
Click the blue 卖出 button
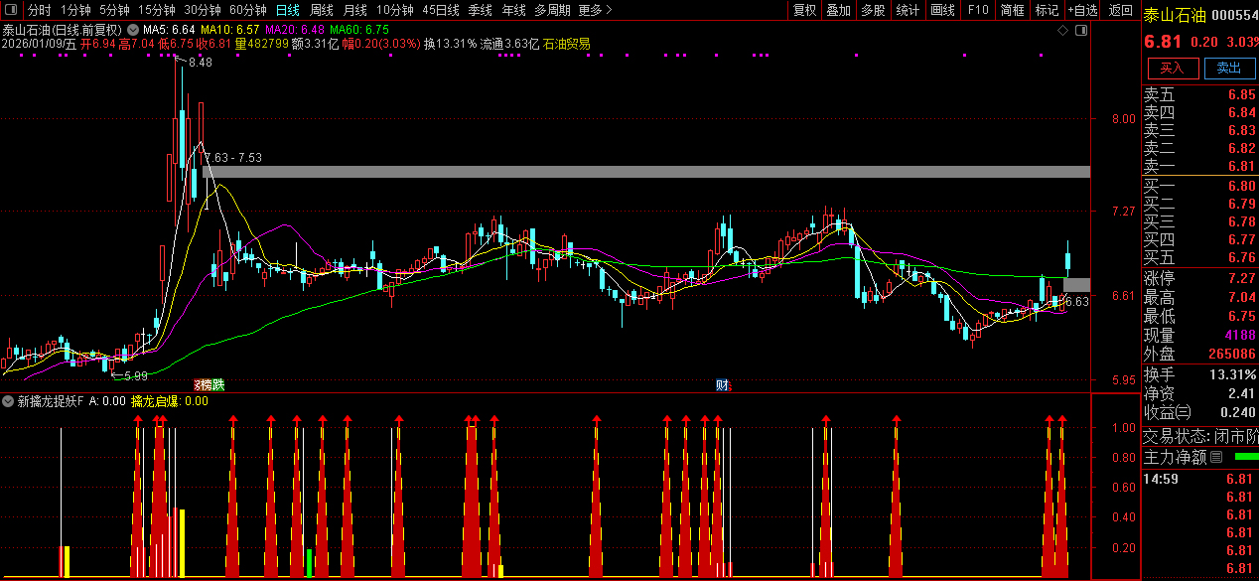tap(1228, 68)
